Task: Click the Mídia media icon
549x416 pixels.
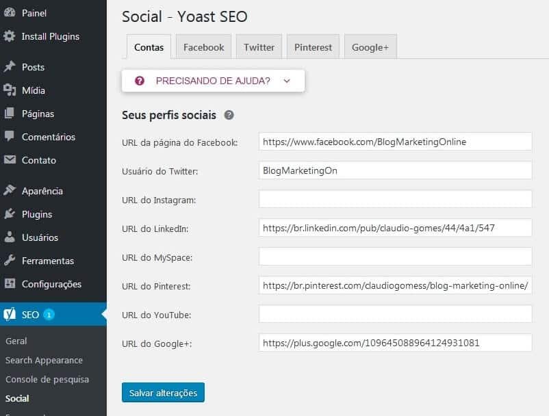Action: coord(10,90)
